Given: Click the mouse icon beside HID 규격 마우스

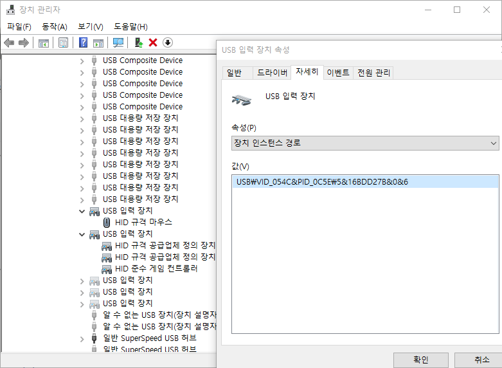Looking at the screenshot, I should tap(107, 222).
